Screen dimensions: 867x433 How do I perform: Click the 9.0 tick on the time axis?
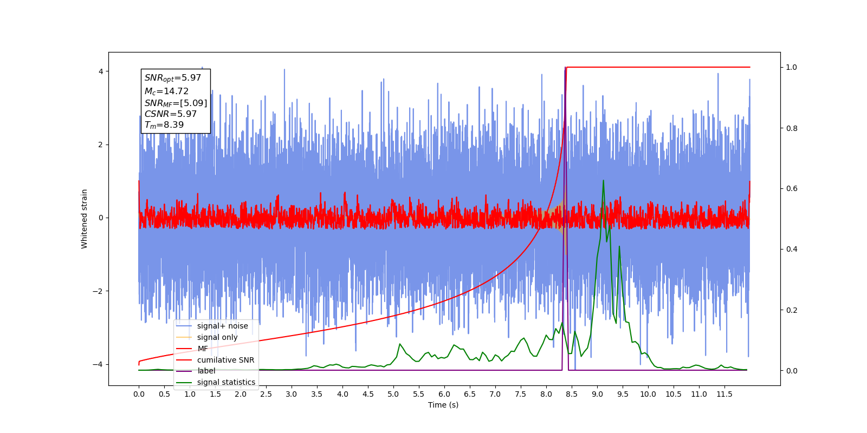click(597, 394)
